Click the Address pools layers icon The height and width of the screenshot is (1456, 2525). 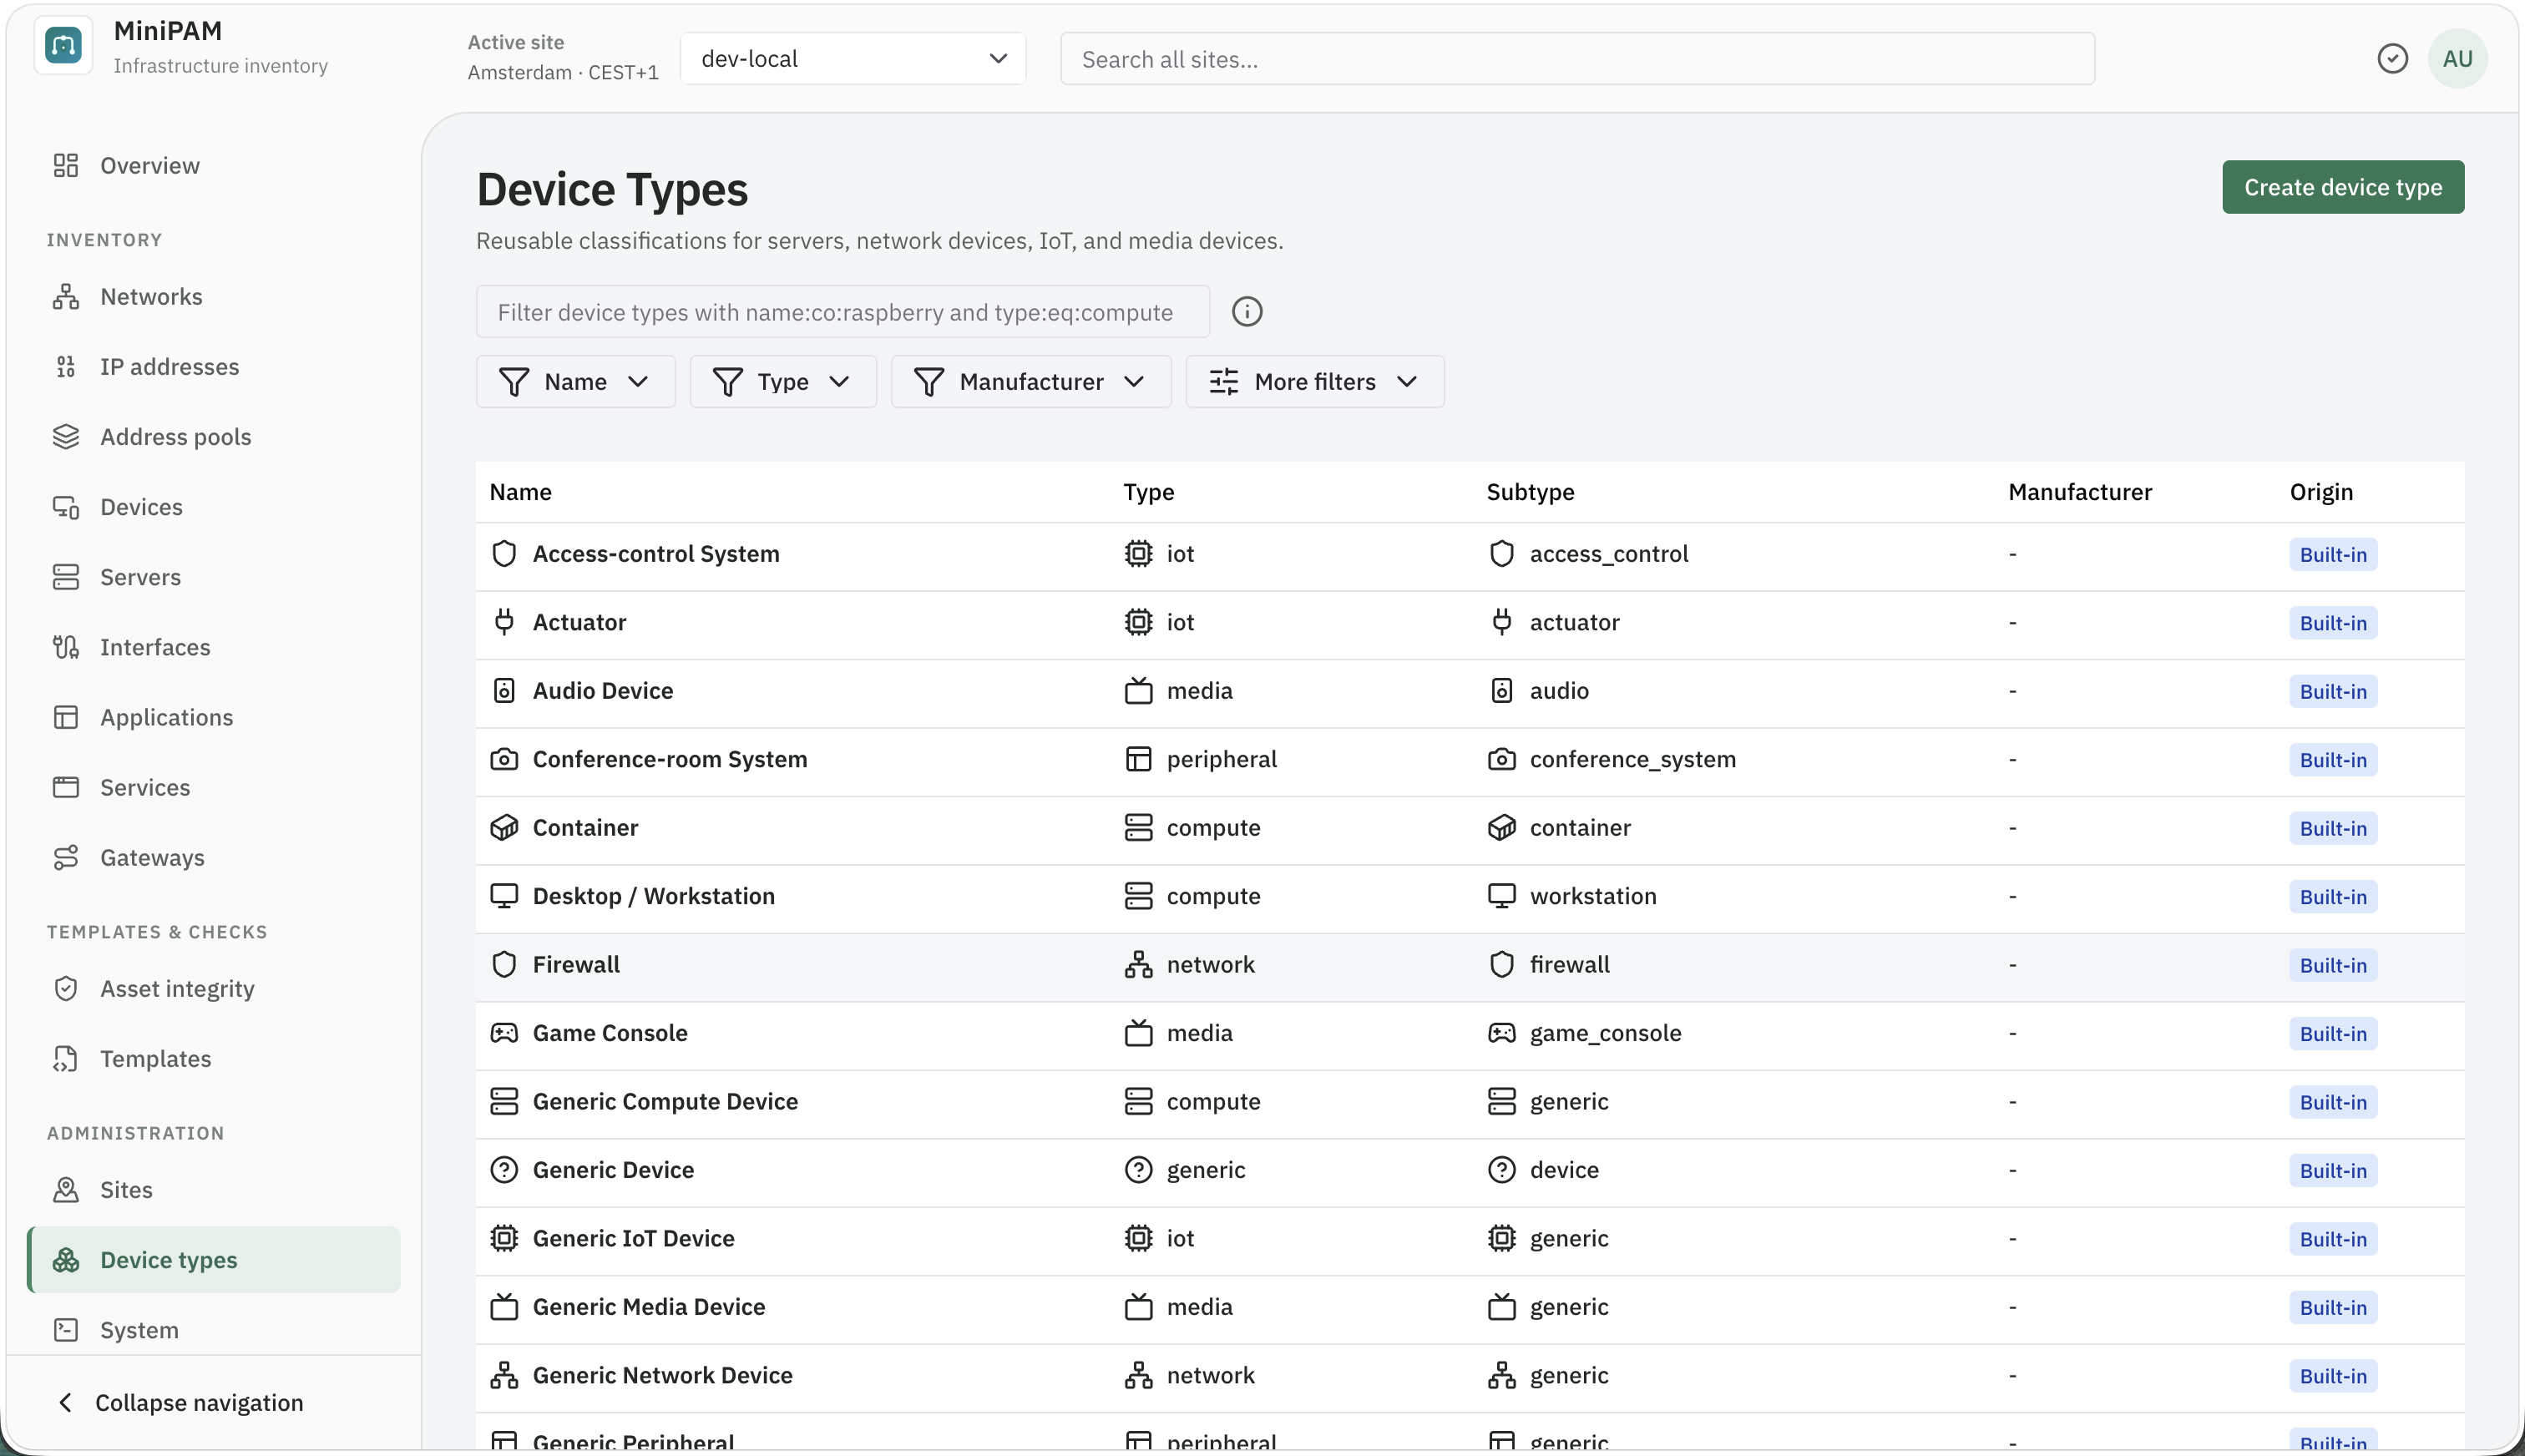[66, 437]
